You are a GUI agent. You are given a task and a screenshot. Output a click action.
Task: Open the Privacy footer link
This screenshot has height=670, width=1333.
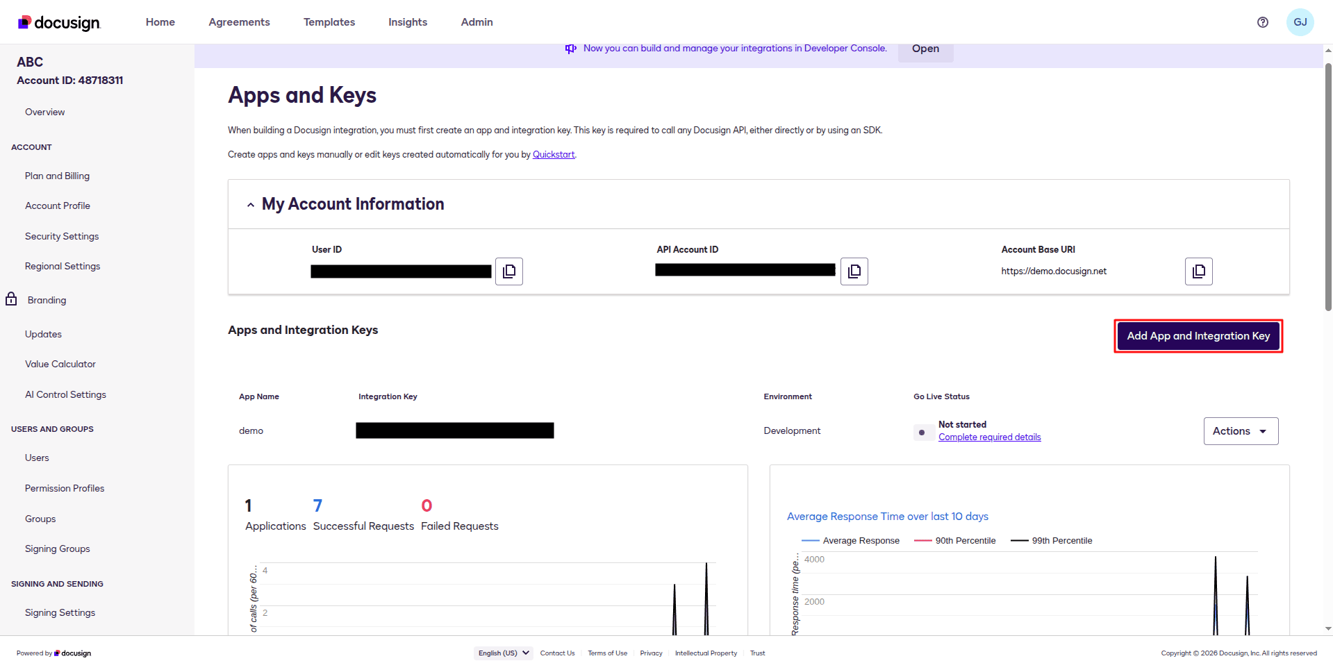click(x=651, y=653)
